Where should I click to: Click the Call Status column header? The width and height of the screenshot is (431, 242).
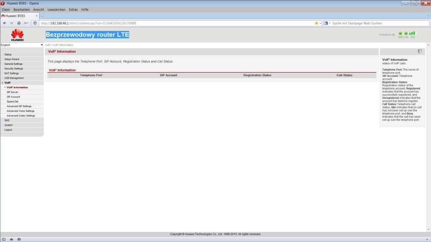344,75
